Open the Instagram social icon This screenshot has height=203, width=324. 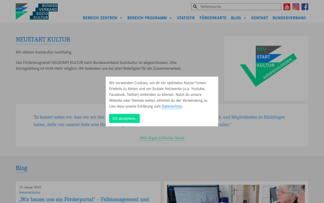point(296,7)
